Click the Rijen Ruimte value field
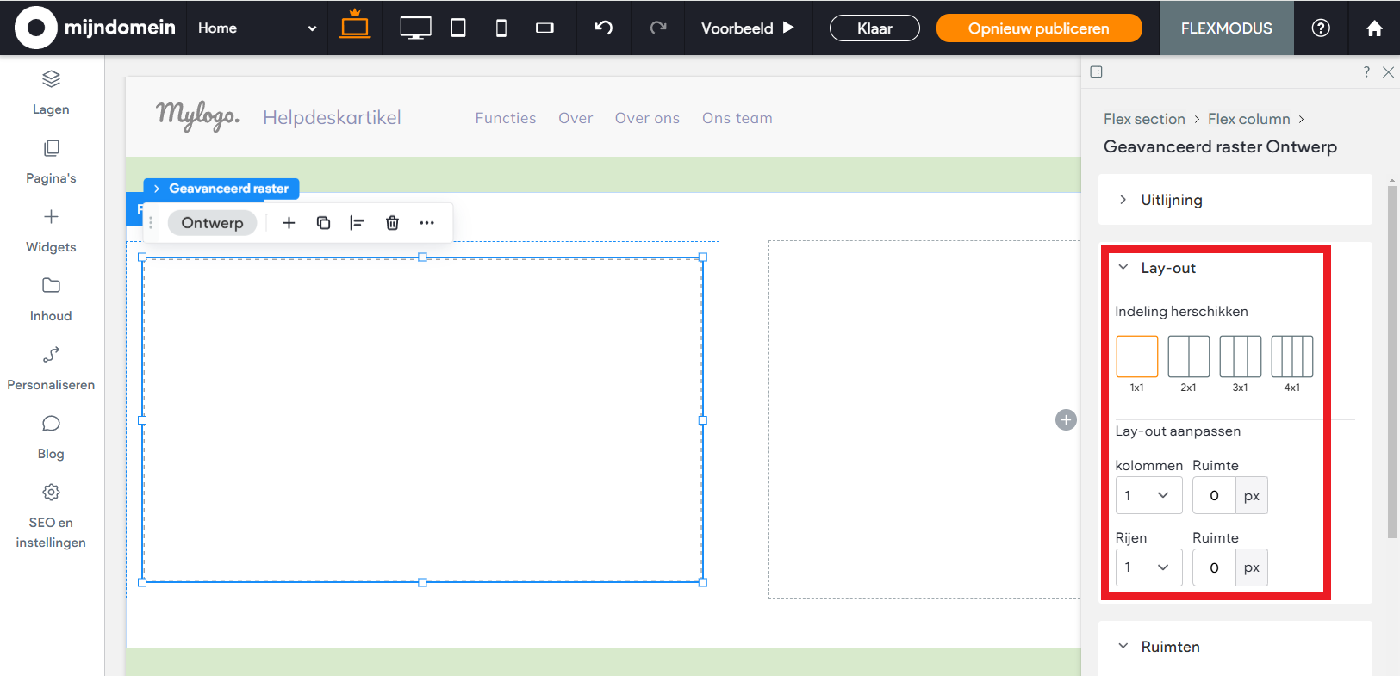Screen dimensions: 1400x676 click(1214, 567)
